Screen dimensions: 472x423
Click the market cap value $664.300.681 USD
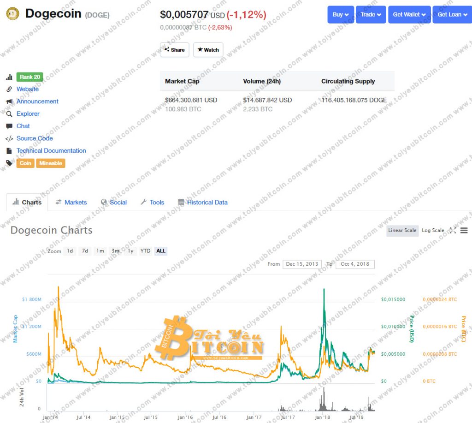pos(191,100)
